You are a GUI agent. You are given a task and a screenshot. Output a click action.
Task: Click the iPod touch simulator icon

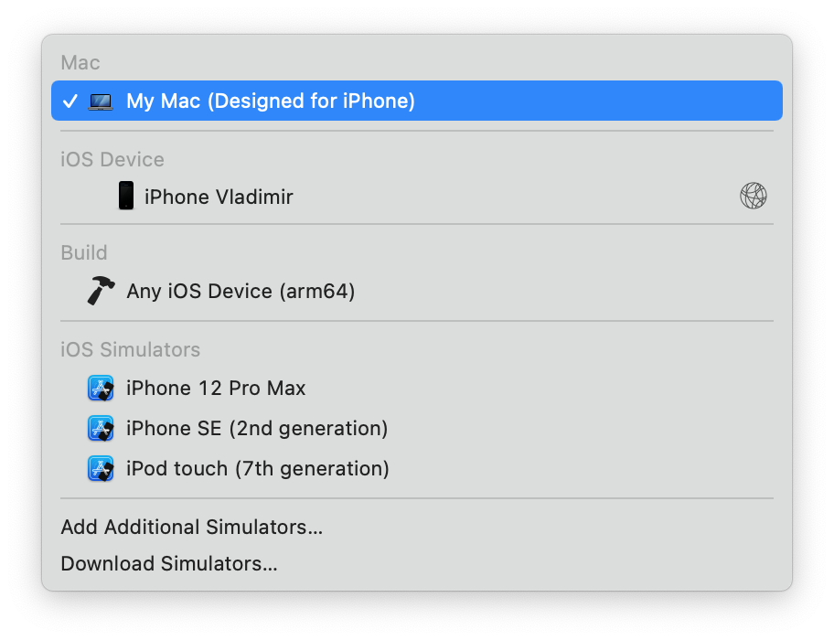[101, 469]
